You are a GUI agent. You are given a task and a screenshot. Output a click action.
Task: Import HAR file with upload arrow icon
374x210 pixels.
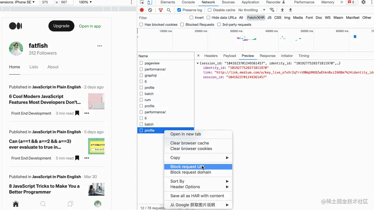282,10
